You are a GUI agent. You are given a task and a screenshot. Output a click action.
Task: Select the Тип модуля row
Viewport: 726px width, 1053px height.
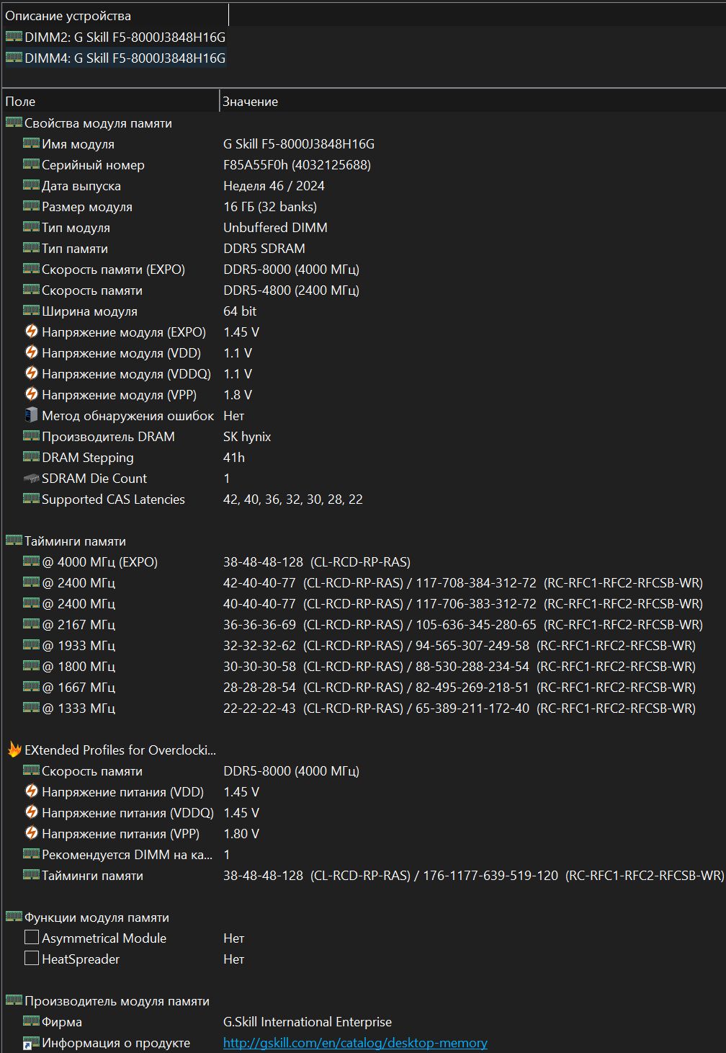click(x=363, y=228)
